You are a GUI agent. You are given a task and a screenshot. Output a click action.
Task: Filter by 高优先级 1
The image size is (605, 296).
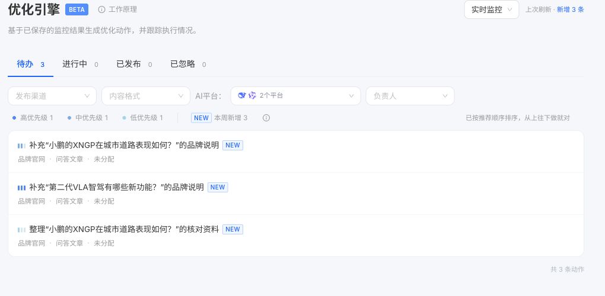pyautogui.click(x=33, y=118)
